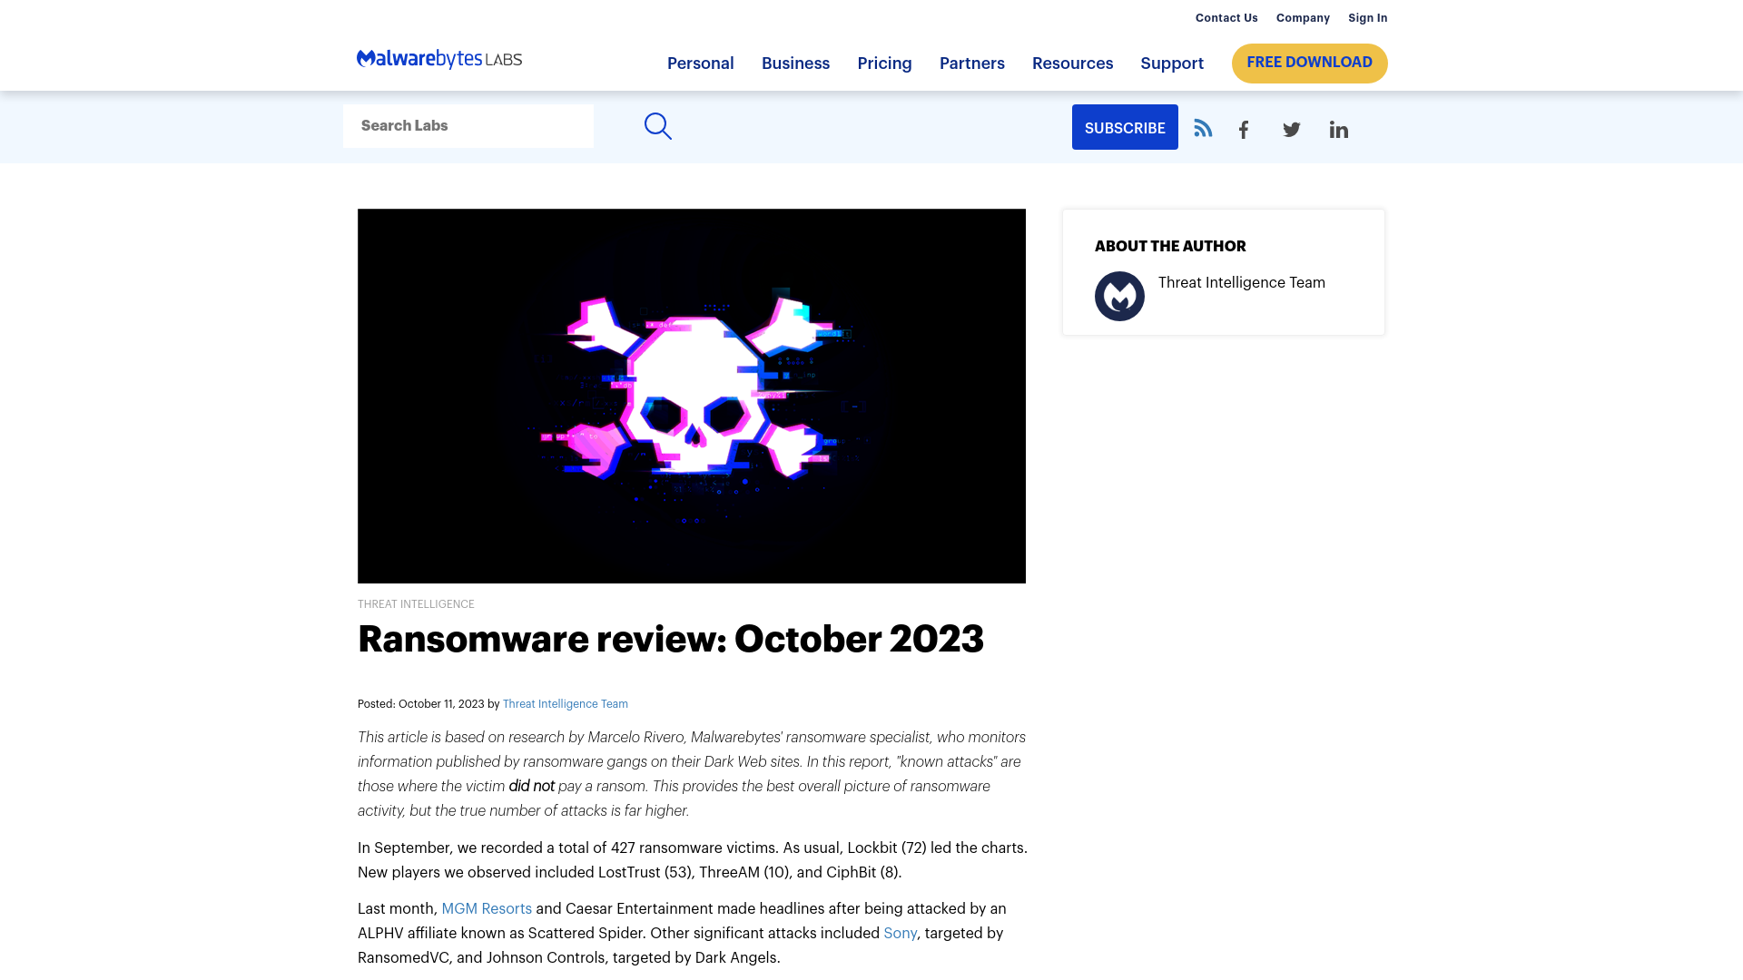Click the search magnifier icon
The width and height of the screenshot is (1743, 980).
click(x=658, y=127)
